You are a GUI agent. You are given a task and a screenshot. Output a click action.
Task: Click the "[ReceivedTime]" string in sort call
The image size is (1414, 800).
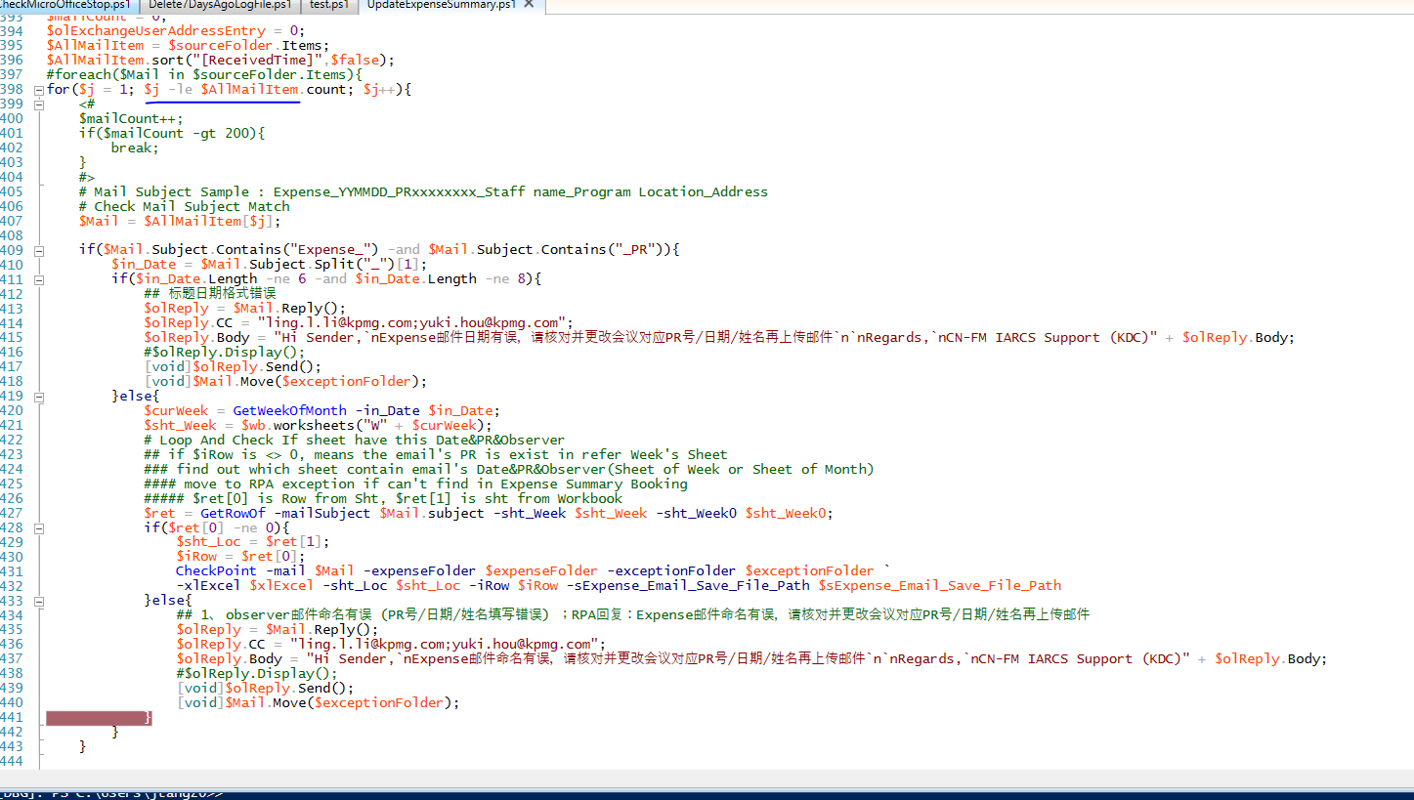tap(264, 60)
